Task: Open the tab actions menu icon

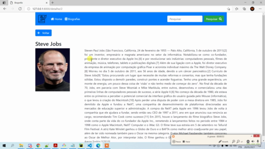Action: tap(4, 3)
